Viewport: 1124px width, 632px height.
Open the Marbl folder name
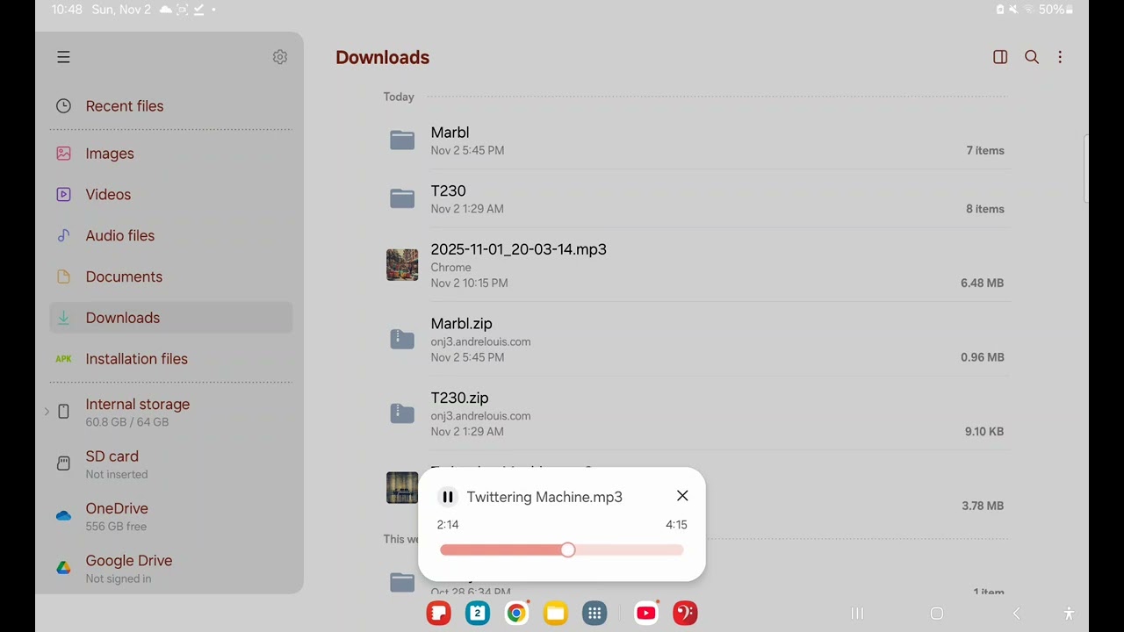point(450,133)
